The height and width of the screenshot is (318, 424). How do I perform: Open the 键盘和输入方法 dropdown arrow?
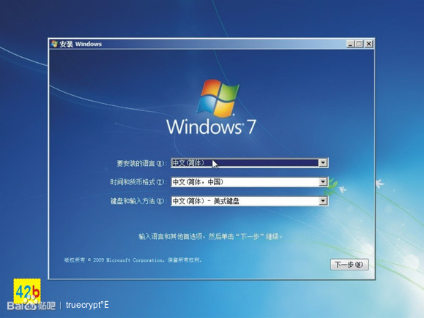[323, 201]
